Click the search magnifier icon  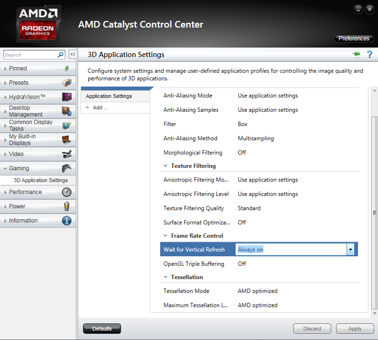61,55
